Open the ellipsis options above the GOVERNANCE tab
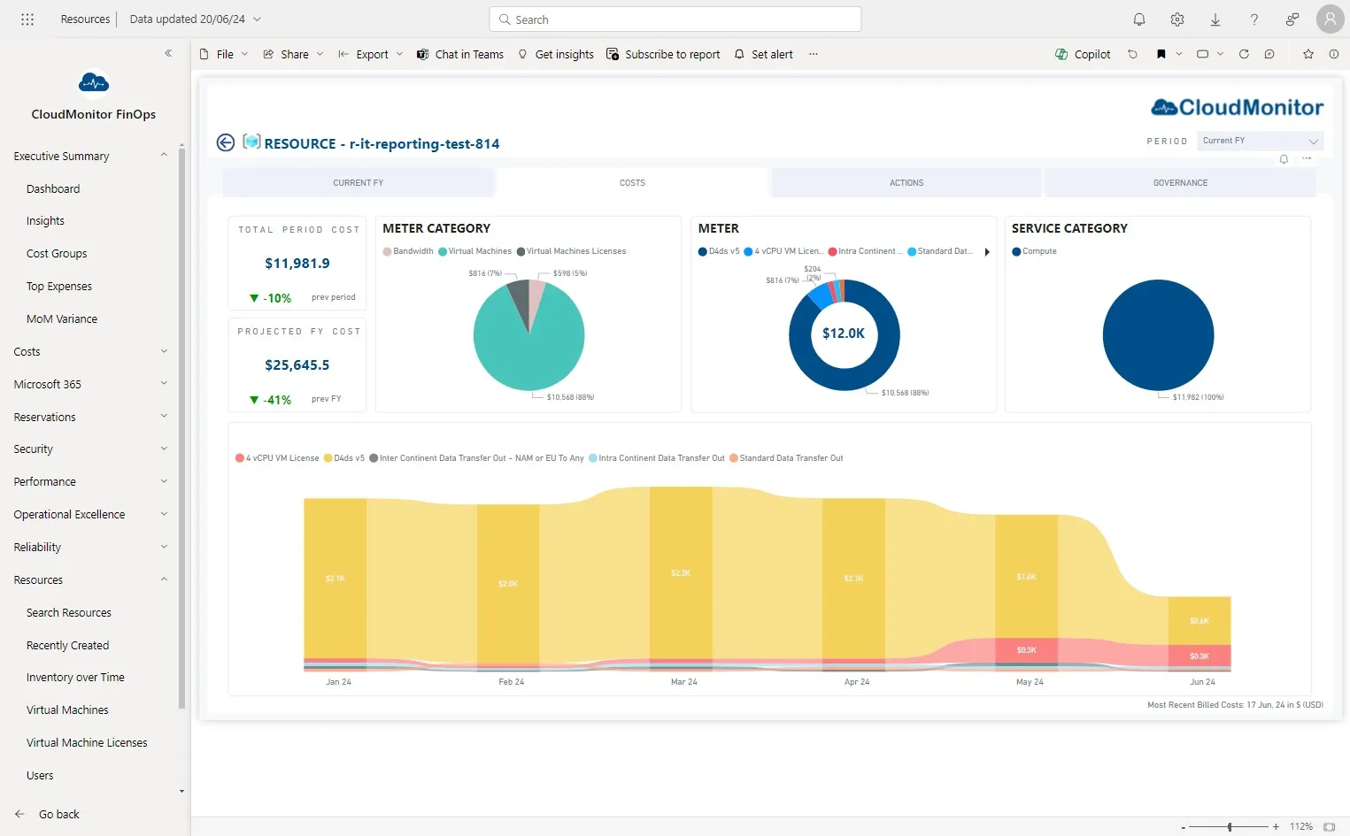Screen dimensions: 1350x836 [x=1307, y=159]
